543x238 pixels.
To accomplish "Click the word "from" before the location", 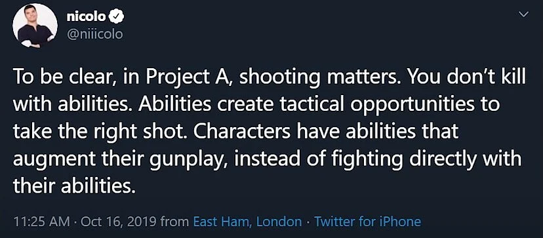I will tap(176, 222).
